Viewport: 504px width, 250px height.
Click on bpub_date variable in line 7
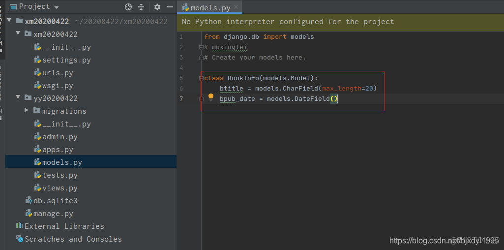(237, 99)
